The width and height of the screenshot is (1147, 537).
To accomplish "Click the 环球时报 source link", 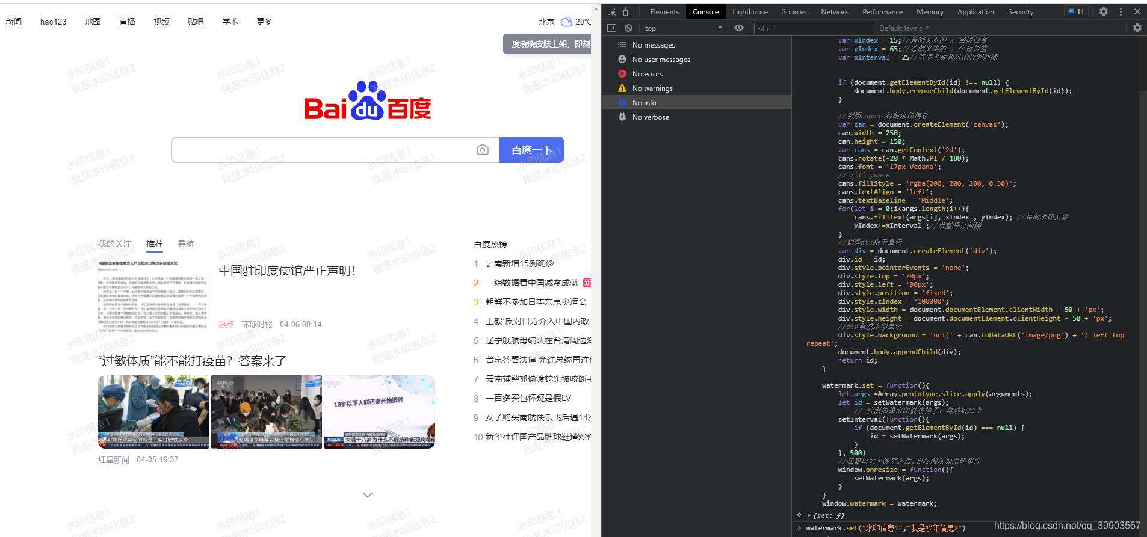I will point(257,324).
